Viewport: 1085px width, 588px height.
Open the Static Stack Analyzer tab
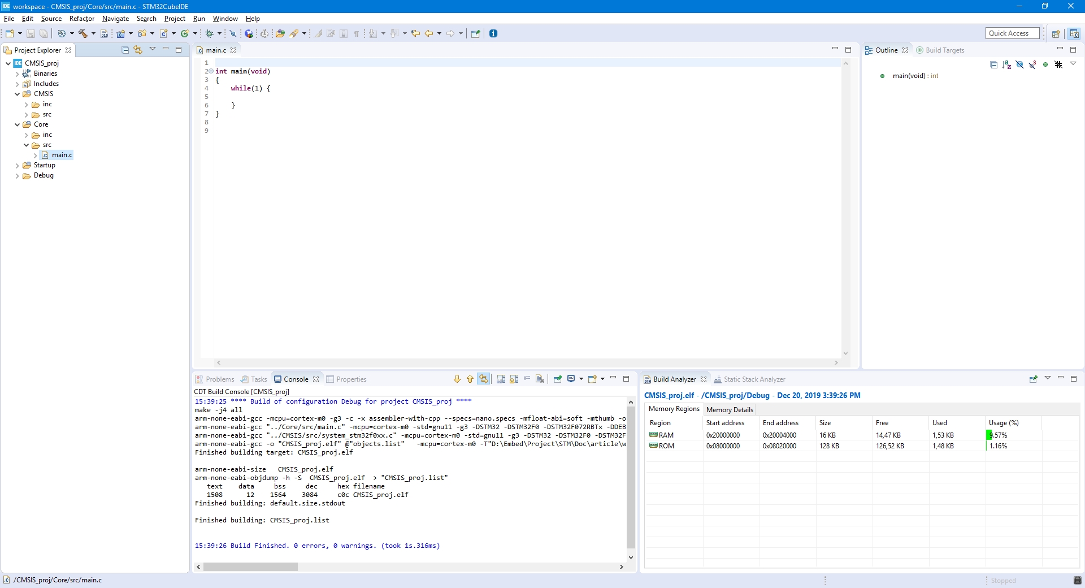click(x=754, y=379)
